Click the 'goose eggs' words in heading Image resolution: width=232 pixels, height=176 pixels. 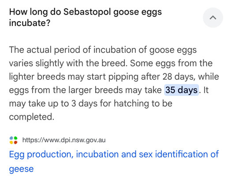tap(138, 12)
